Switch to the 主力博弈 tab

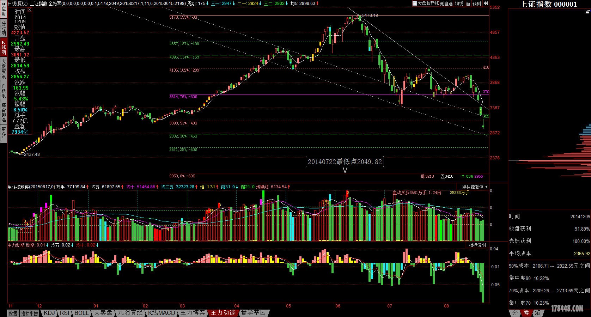point(193,313)
